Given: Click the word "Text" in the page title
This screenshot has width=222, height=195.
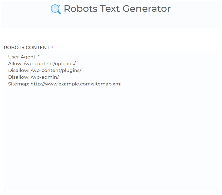Looking at the screenshot, I should click(110, 9).
